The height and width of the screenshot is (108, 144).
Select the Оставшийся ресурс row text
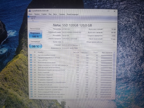pyautogui.click(x=45, y=85)
